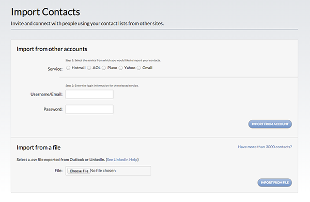Choose the Plaxo radio option

click(x=104, y=68)
